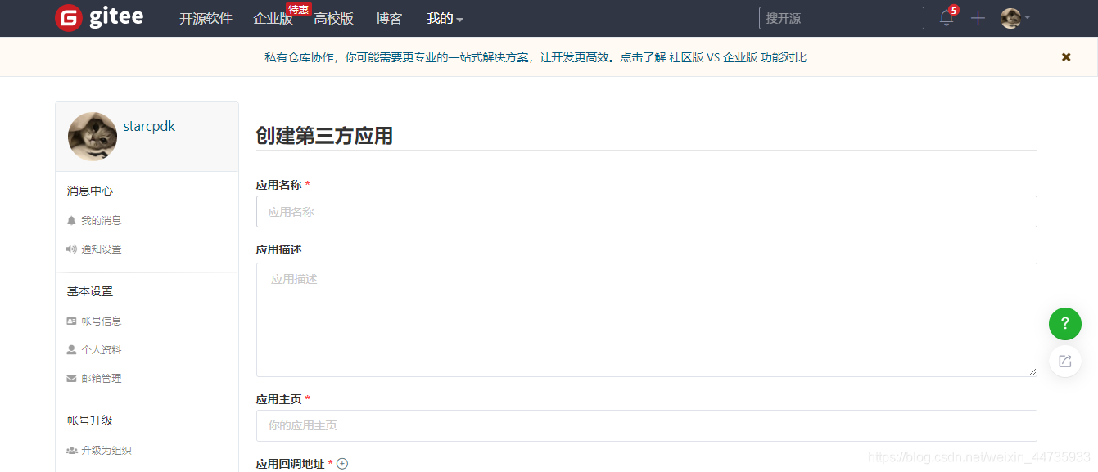Open 邮箱管理 in the sidebar
1098x472 pixels.
101,379
